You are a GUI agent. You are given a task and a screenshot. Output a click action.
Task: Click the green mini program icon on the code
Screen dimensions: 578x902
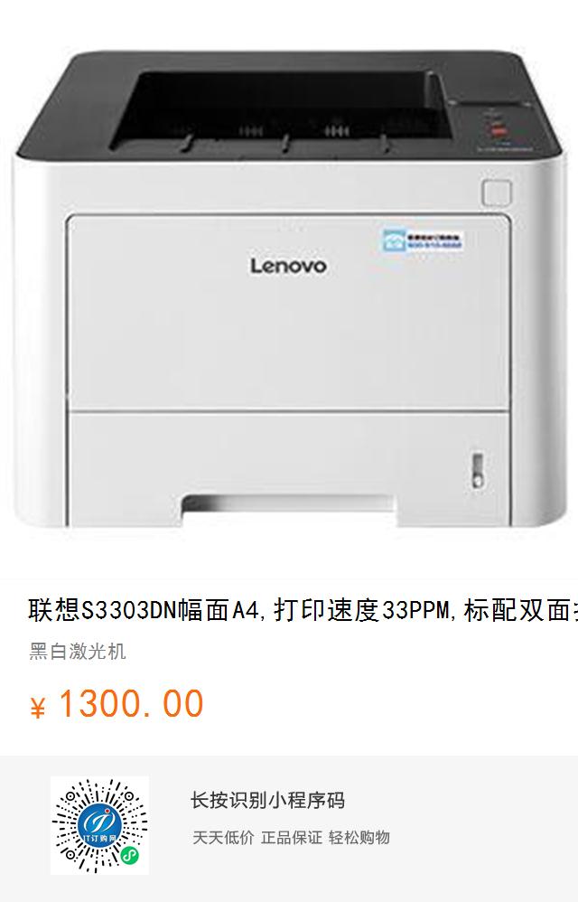[x=130, y=857]
